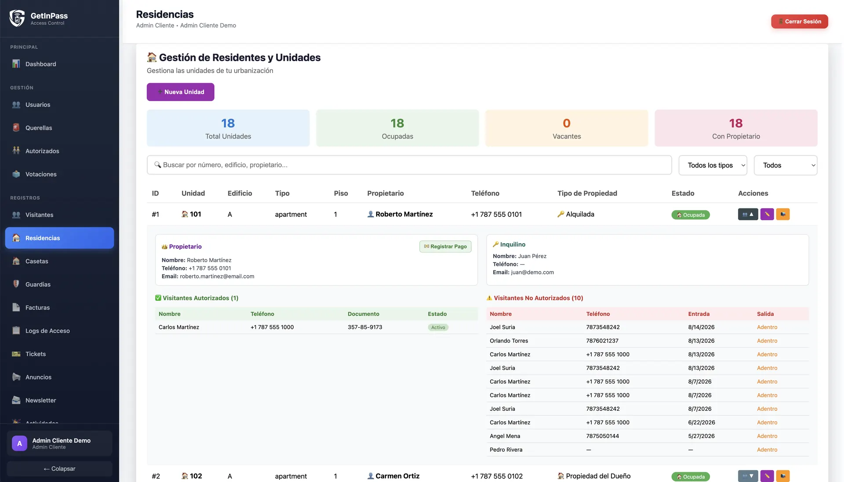Viewport: 844px width, 482px height.
Task: Expand unit 102 residents details
Action: (x=748, y=476)
